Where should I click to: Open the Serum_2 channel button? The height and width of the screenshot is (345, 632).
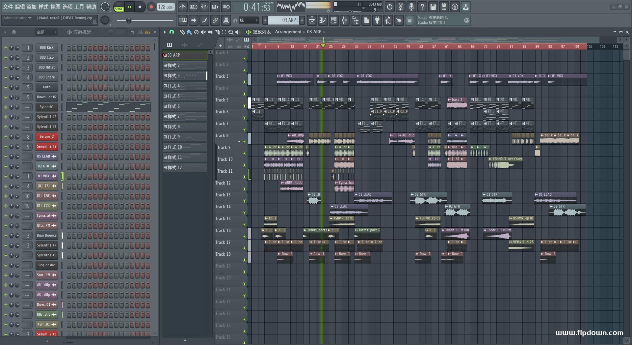pyautogui.click(x=46, y=136)
